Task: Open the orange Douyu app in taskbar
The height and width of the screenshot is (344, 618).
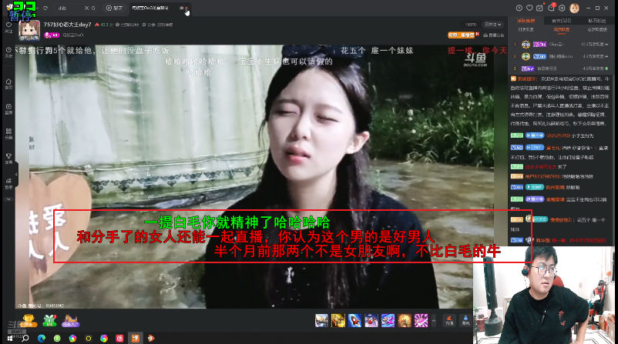Action: click(135, 338)
